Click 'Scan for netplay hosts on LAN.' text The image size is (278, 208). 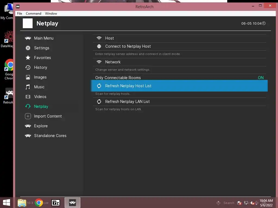pyautogui.click(x=118, y=109)
